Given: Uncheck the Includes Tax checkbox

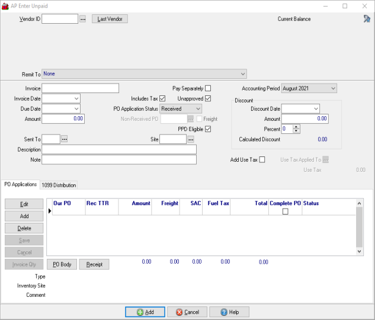Looking at the screenshot, I should pos(163,98).
